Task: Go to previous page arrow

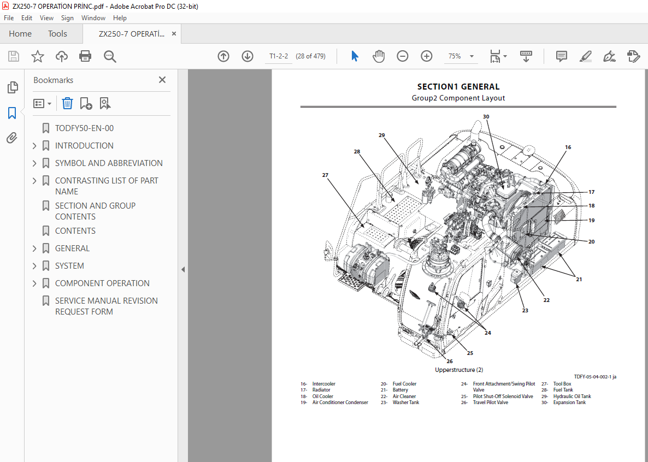Action: click(x=223, y=56)
